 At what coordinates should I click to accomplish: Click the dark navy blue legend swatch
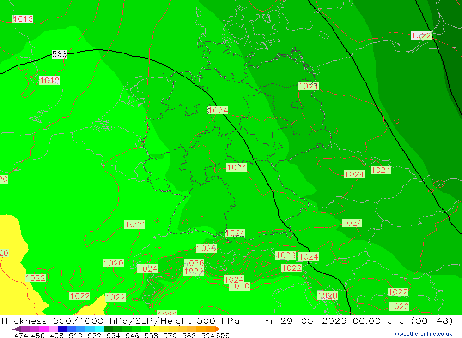click(x=61, y=329)
